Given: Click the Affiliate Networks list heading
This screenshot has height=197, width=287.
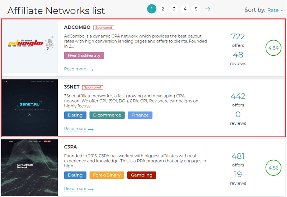Looking at the screenshot, I should point(56,11).
